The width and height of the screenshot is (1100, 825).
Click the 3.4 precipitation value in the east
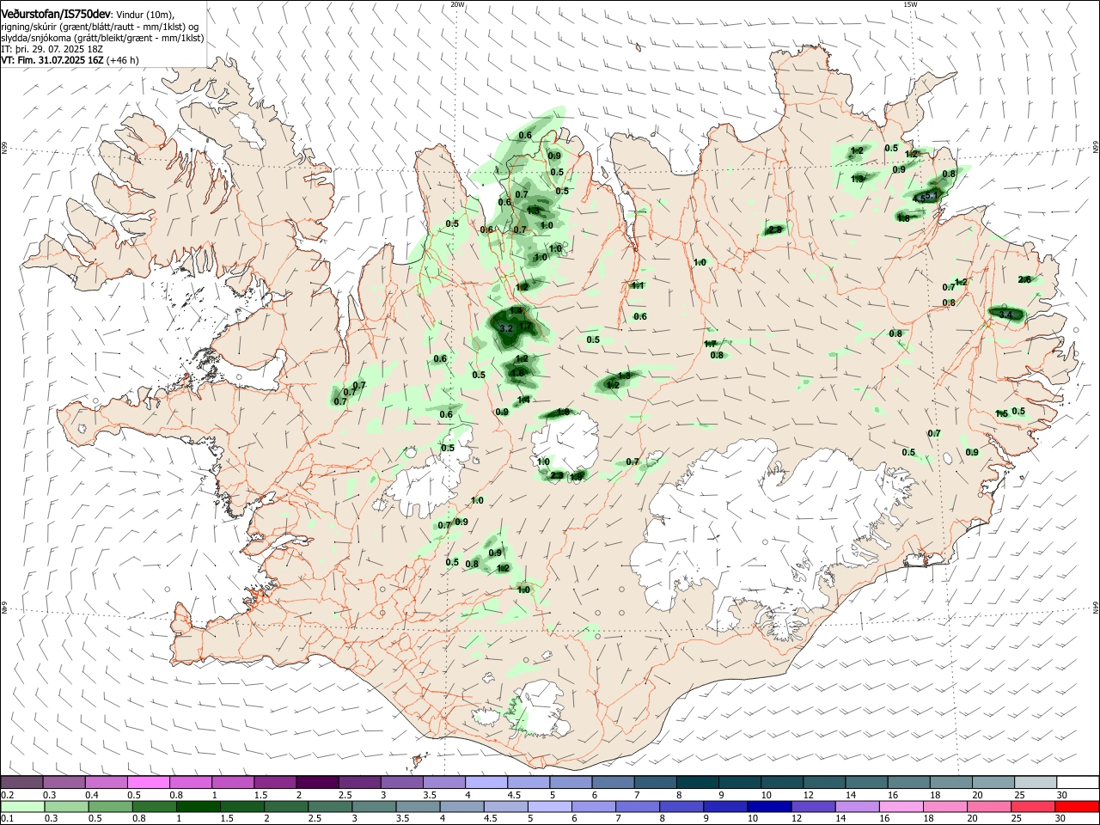point(1006,315)
